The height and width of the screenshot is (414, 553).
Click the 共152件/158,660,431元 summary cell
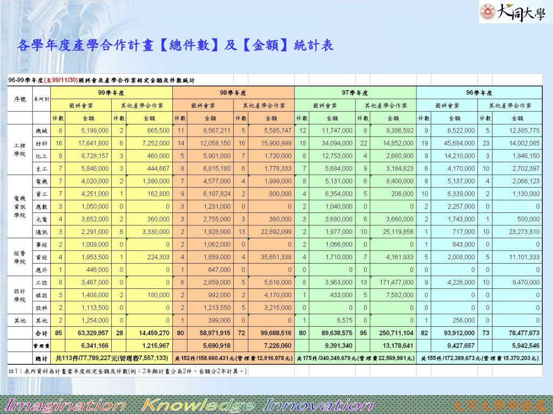[233, 358]
